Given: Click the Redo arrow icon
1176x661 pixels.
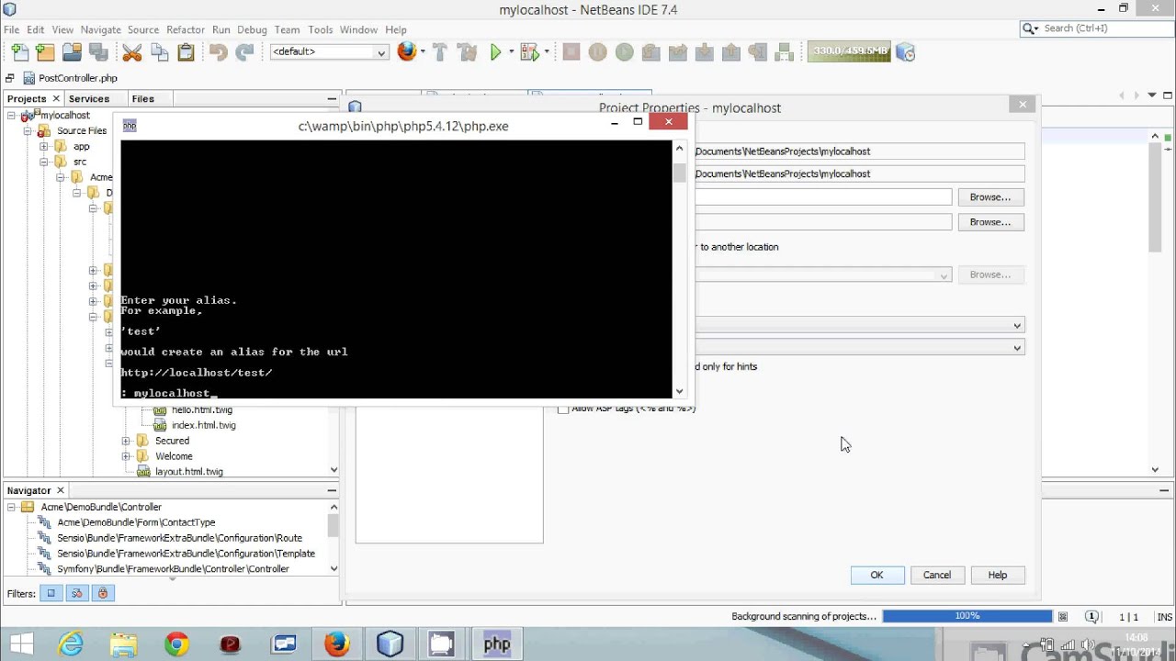Looking at the screenshot, I should (x=244, y=52).
